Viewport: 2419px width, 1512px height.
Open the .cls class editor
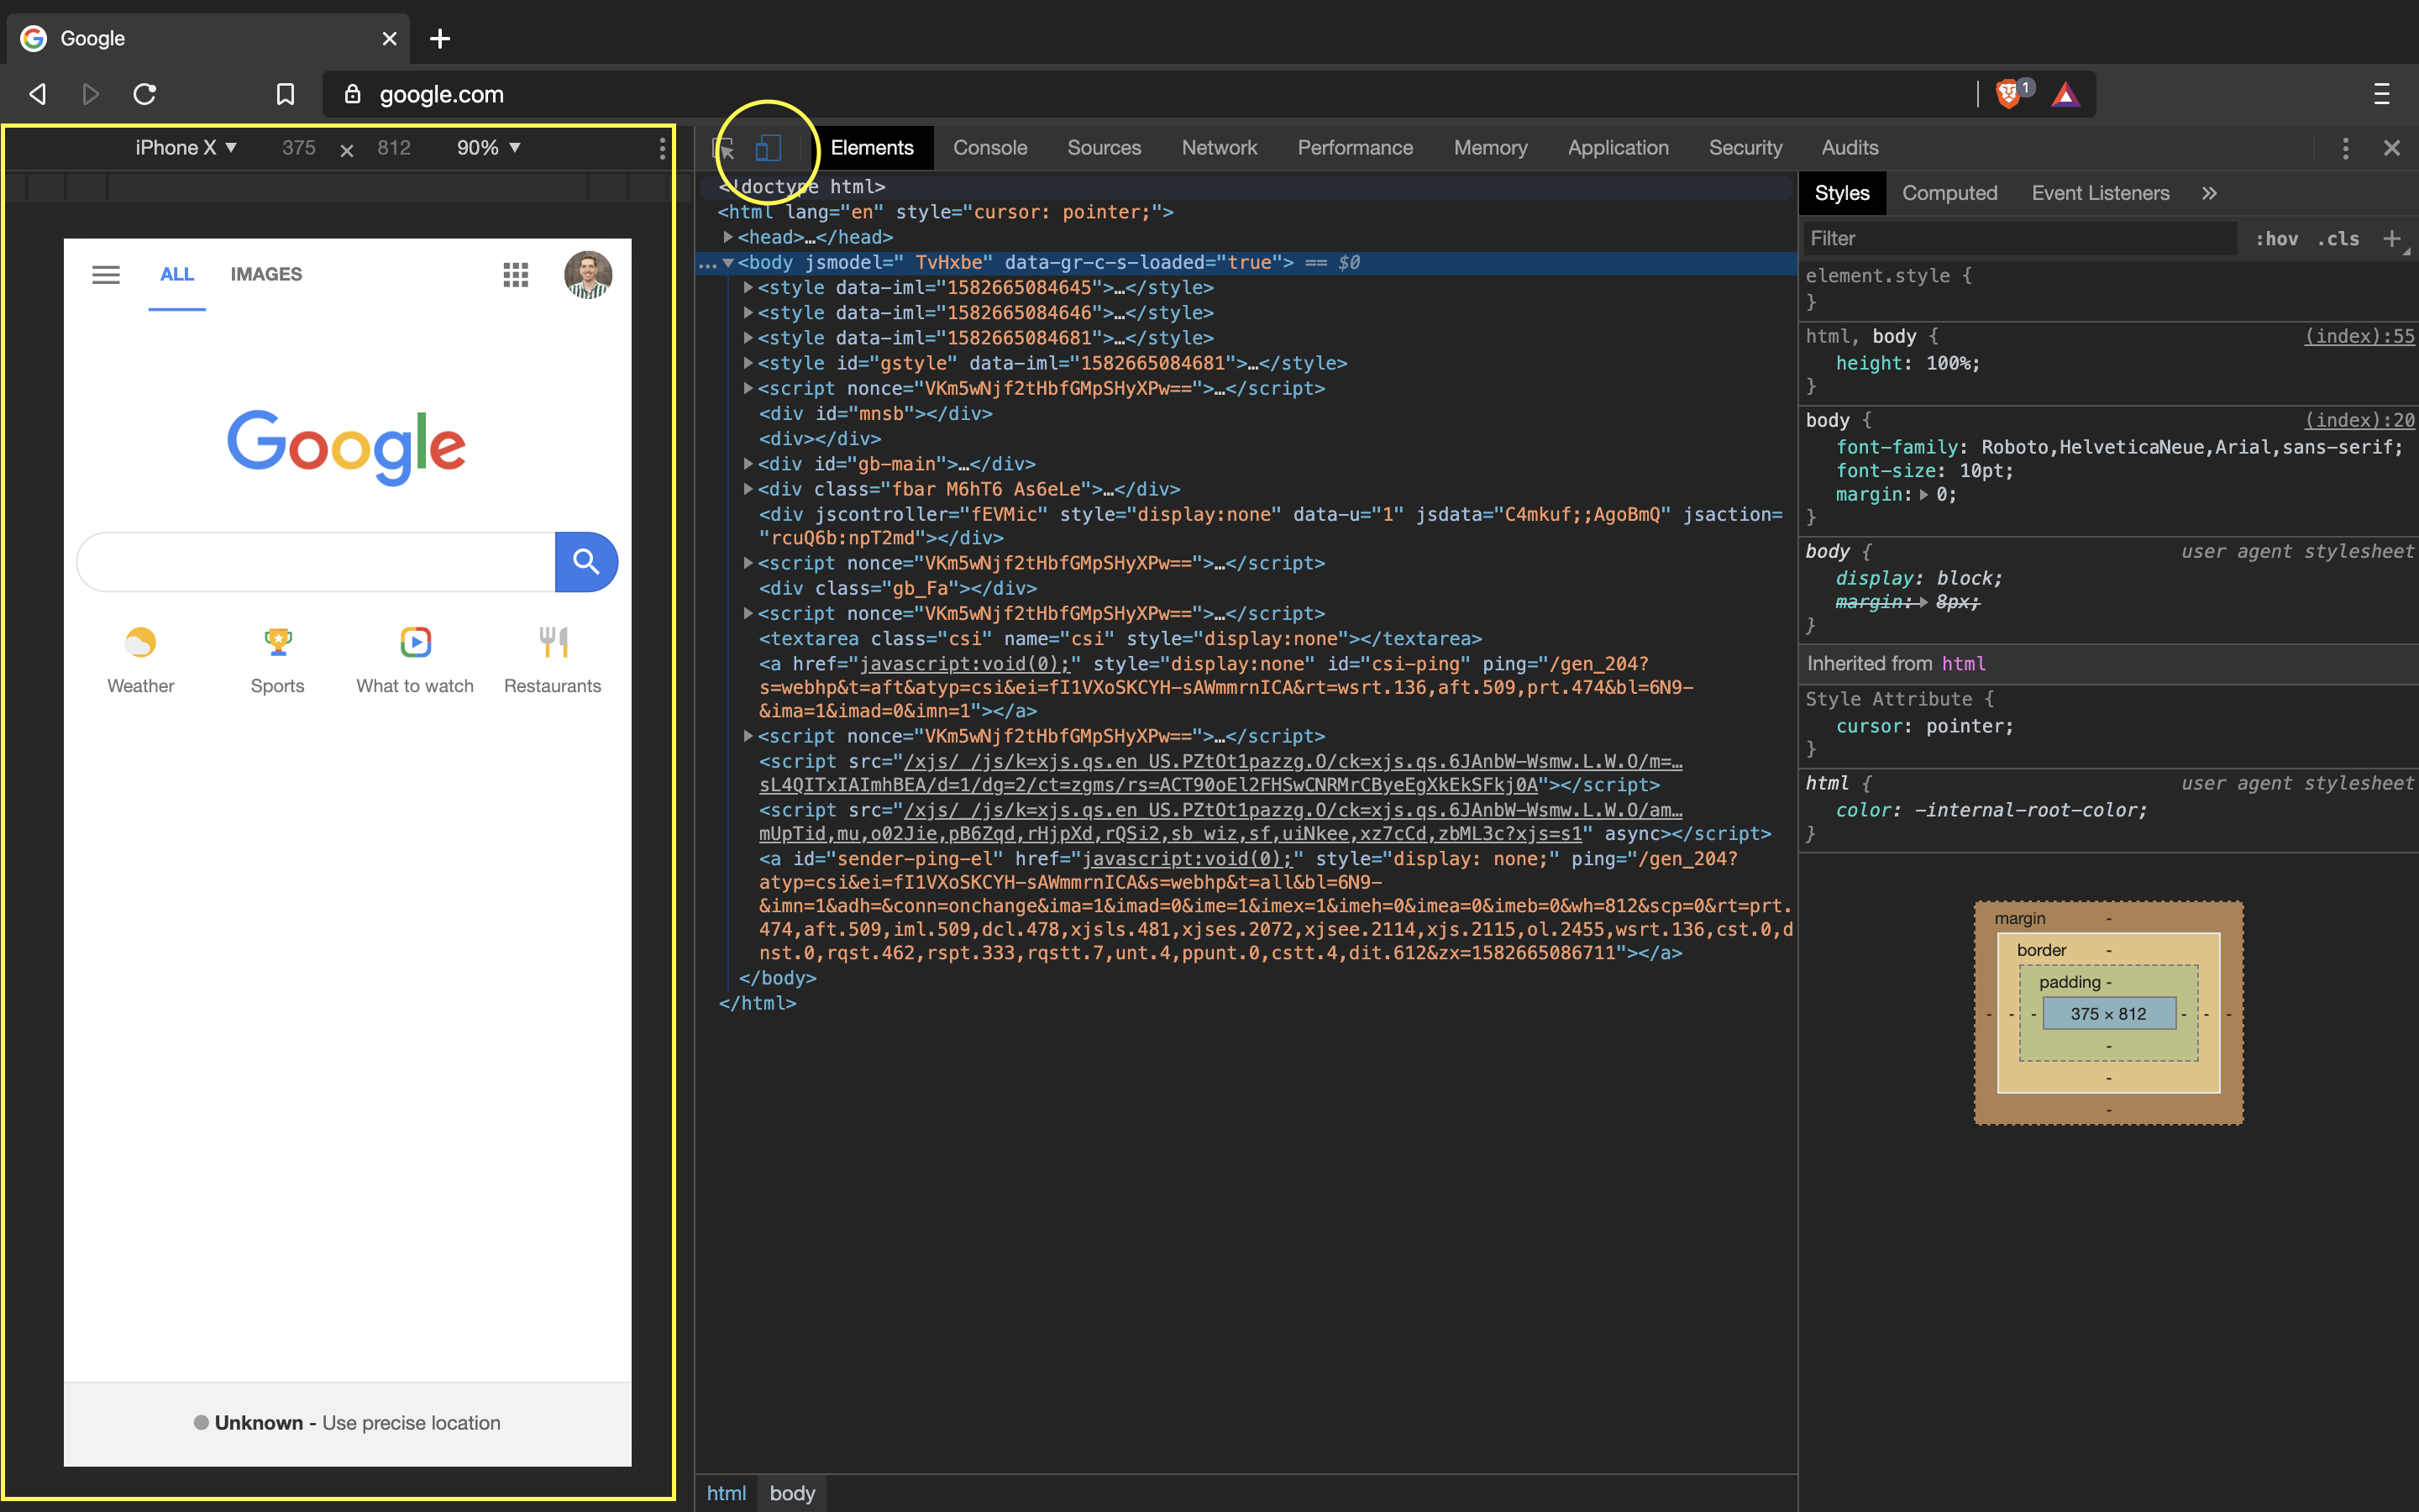coord(2338,238)
